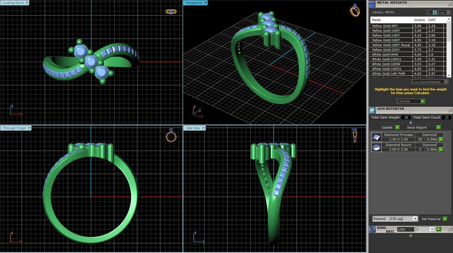This screenshot has height=253, width=453.
Task: Select the Yellow Gold:18KY Royal row
Action: pyautogui.click(x=408, y=45)
